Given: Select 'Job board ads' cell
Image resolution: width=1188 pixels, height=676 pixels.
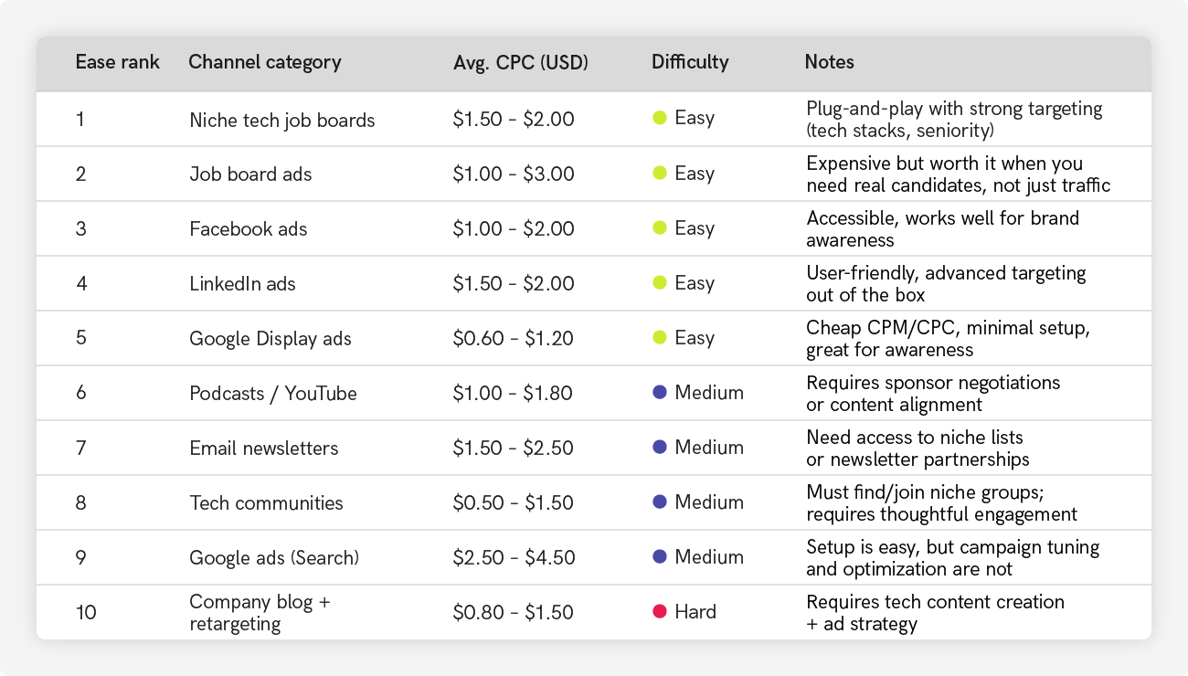Looking at the screenshot, I should (250, 174).
